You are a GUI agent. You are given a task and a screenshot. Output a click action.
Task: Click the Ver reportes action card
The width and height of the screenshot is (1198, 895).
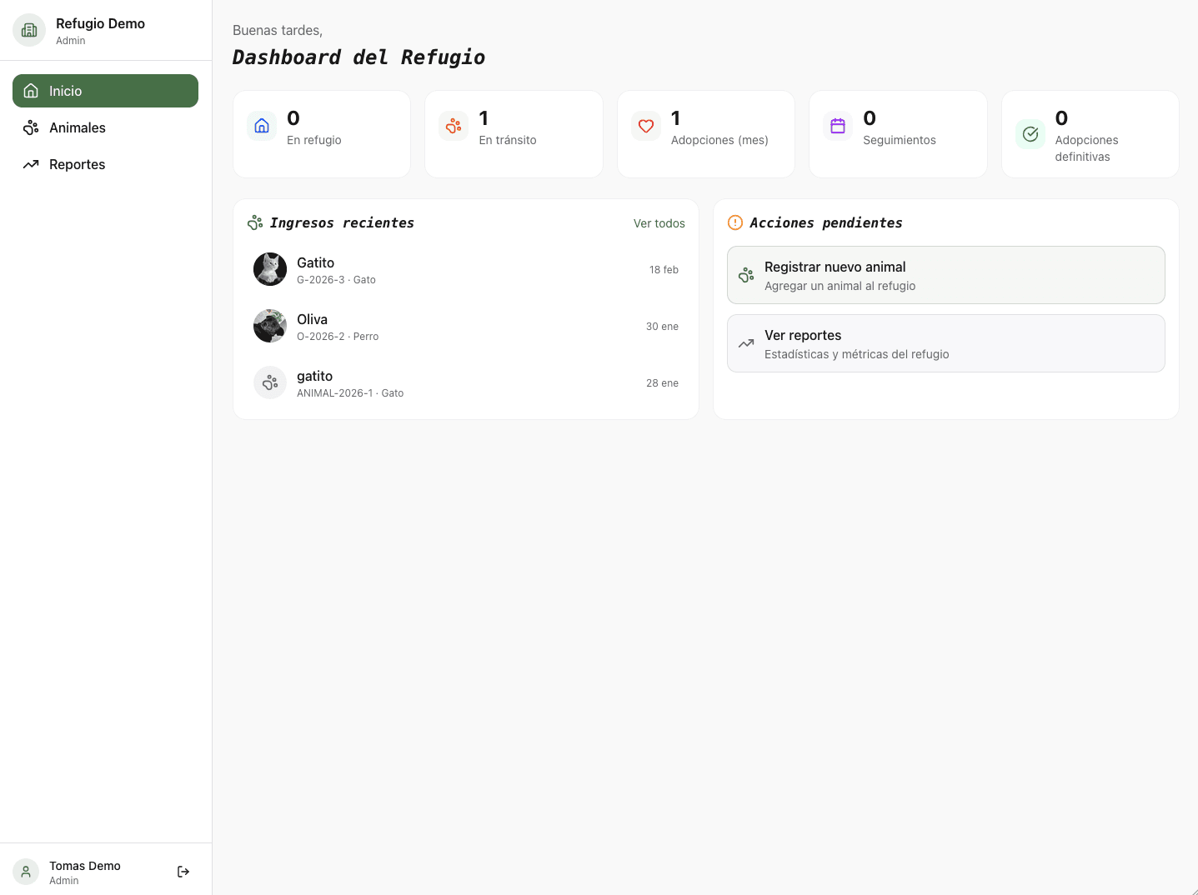click(x=945, y=342)
